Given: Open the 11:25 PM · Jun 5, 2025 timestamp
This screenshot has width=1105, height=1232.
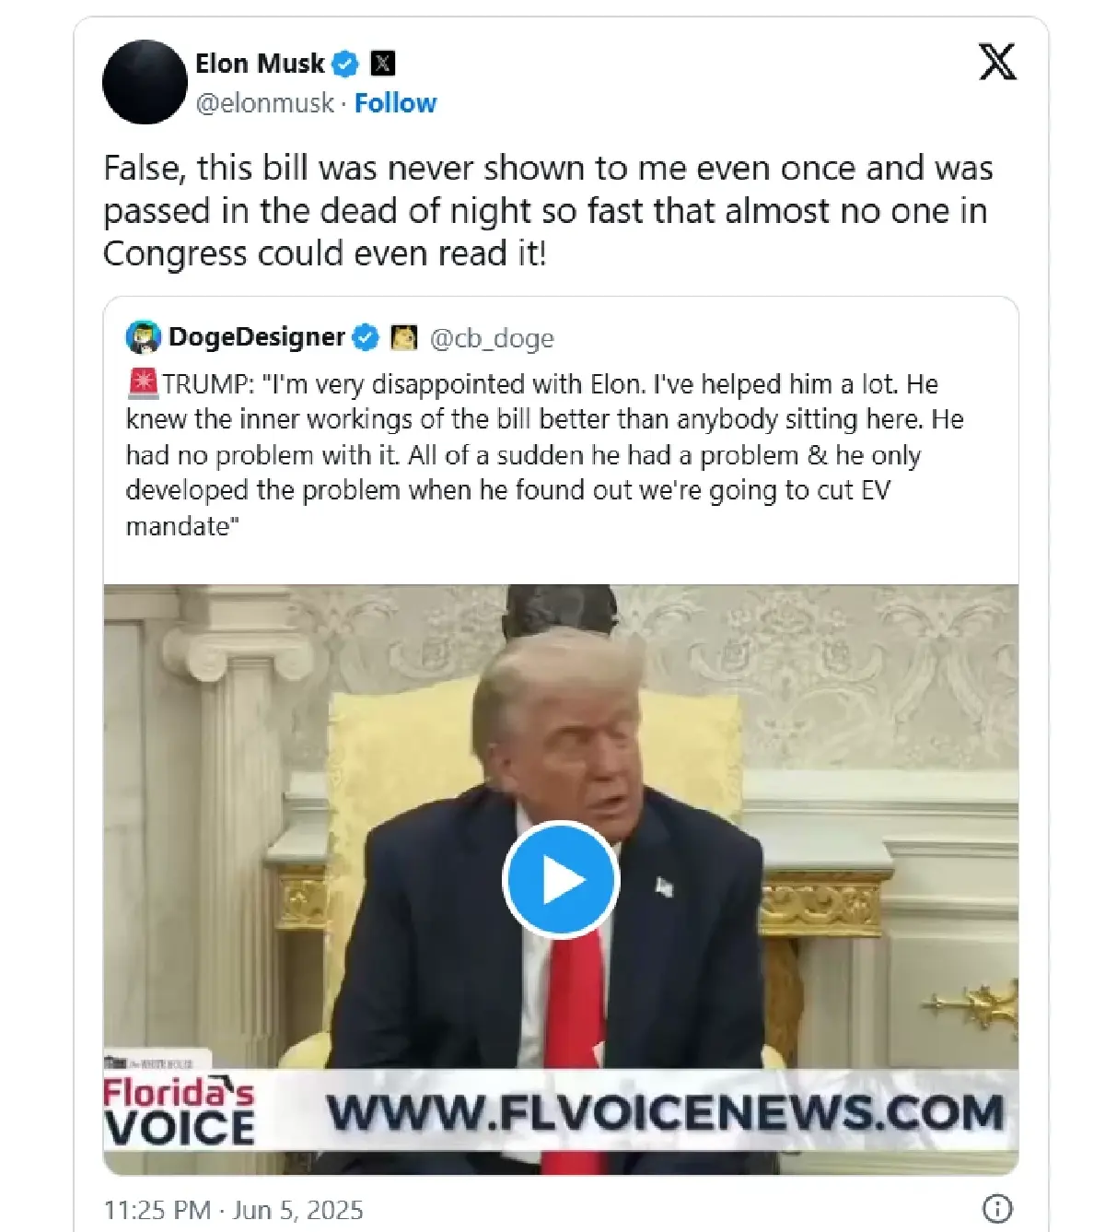Looking at the screenshot, I should [233, 1209].
